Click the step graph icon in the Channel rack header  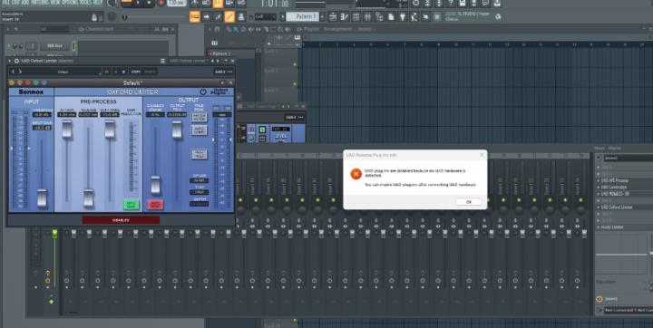(157, 29)
